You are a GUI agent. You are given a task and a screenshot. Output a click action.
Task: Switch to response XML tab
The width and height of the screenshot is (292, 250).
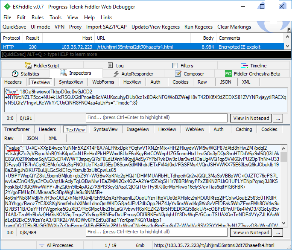[53, 138]
